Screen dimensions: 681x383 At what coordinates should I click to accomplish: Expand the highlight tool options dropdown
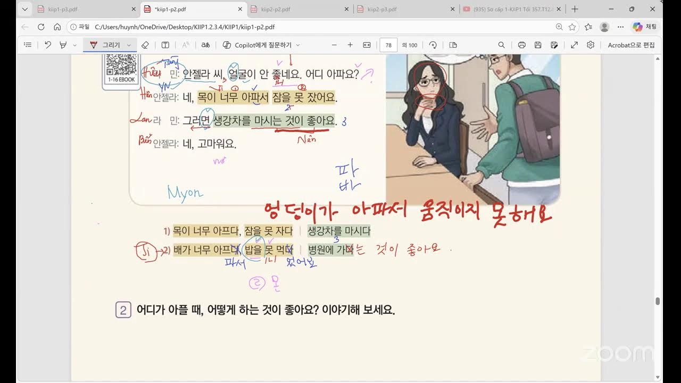74,45
